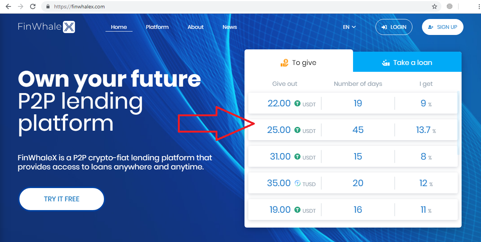
Task: Click the globe extension icon
Action: point(450,6)
